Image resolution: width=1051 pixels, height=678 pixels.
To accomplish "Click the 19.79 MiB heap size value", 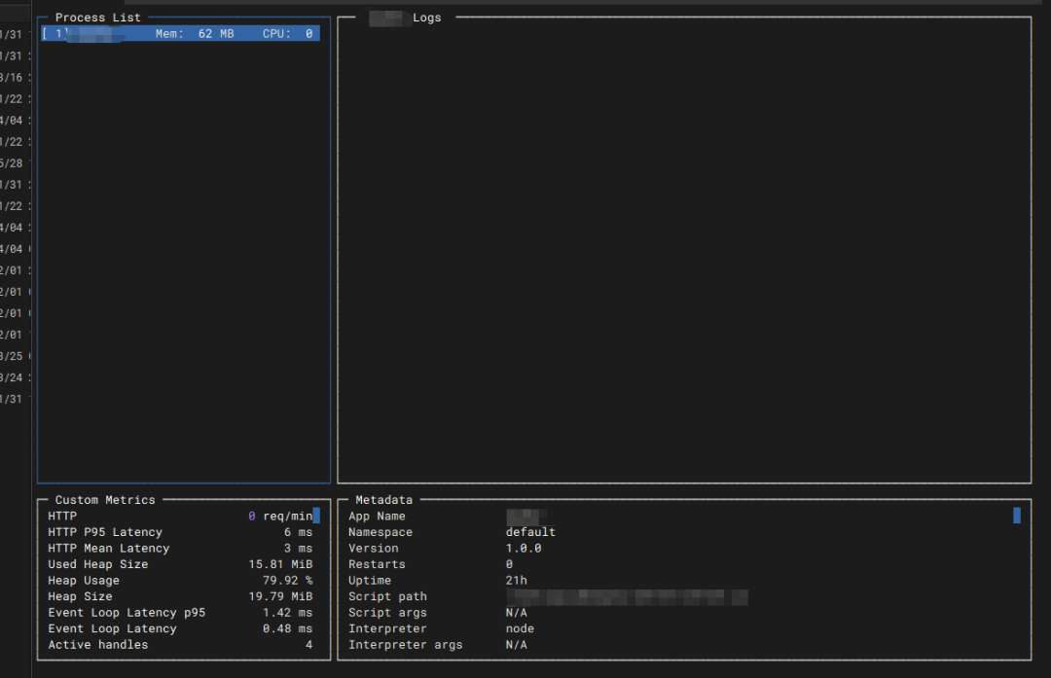I will 280,596.
